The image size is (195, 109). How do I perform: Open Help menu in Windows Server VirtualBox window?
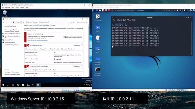27,8
